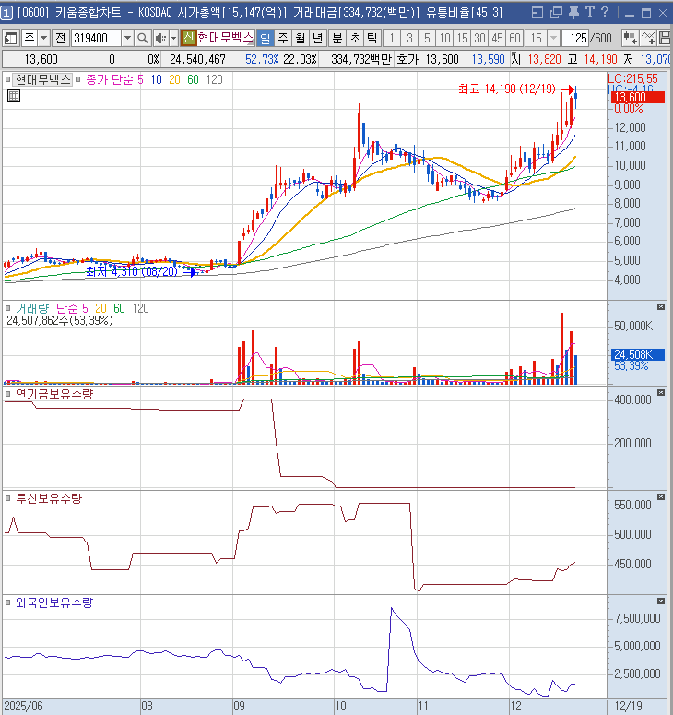Expand the 주 market type dropdown
The height and width of the screenshot is (715, 673).
(43, 38)
